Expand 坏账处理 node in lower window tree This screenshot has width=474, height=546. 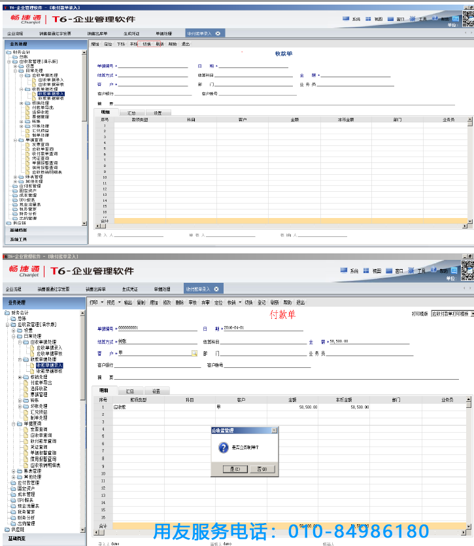(x=20, y=407)
